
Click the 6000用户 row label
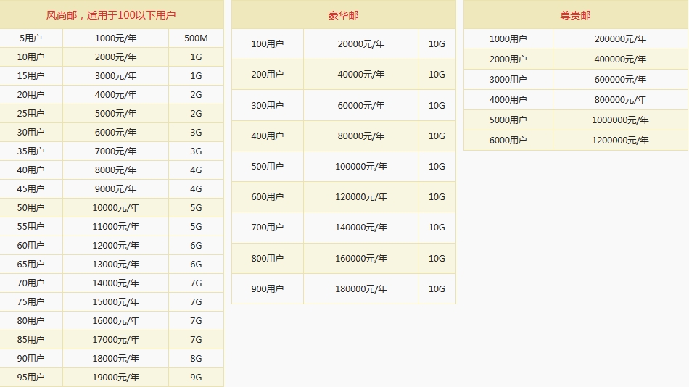tap(508, 141)
